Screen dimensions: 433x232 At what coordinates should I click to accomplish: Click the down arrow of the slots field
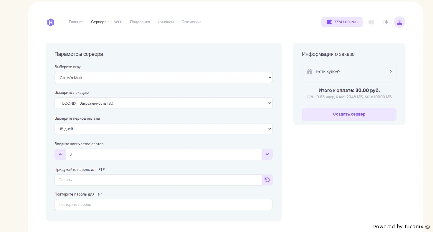pos(267,154)
